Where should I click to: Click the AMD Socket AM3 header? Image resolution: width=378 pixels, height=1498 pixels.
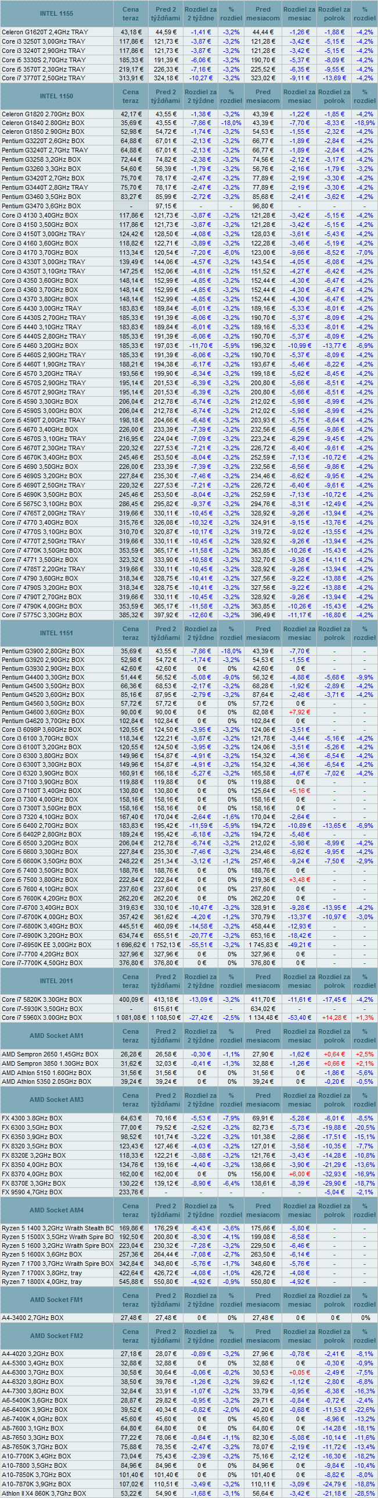57,1100
